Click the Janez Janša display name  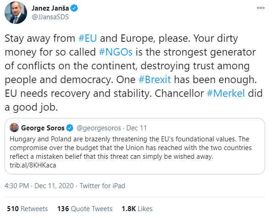click(x=50, y=8)
